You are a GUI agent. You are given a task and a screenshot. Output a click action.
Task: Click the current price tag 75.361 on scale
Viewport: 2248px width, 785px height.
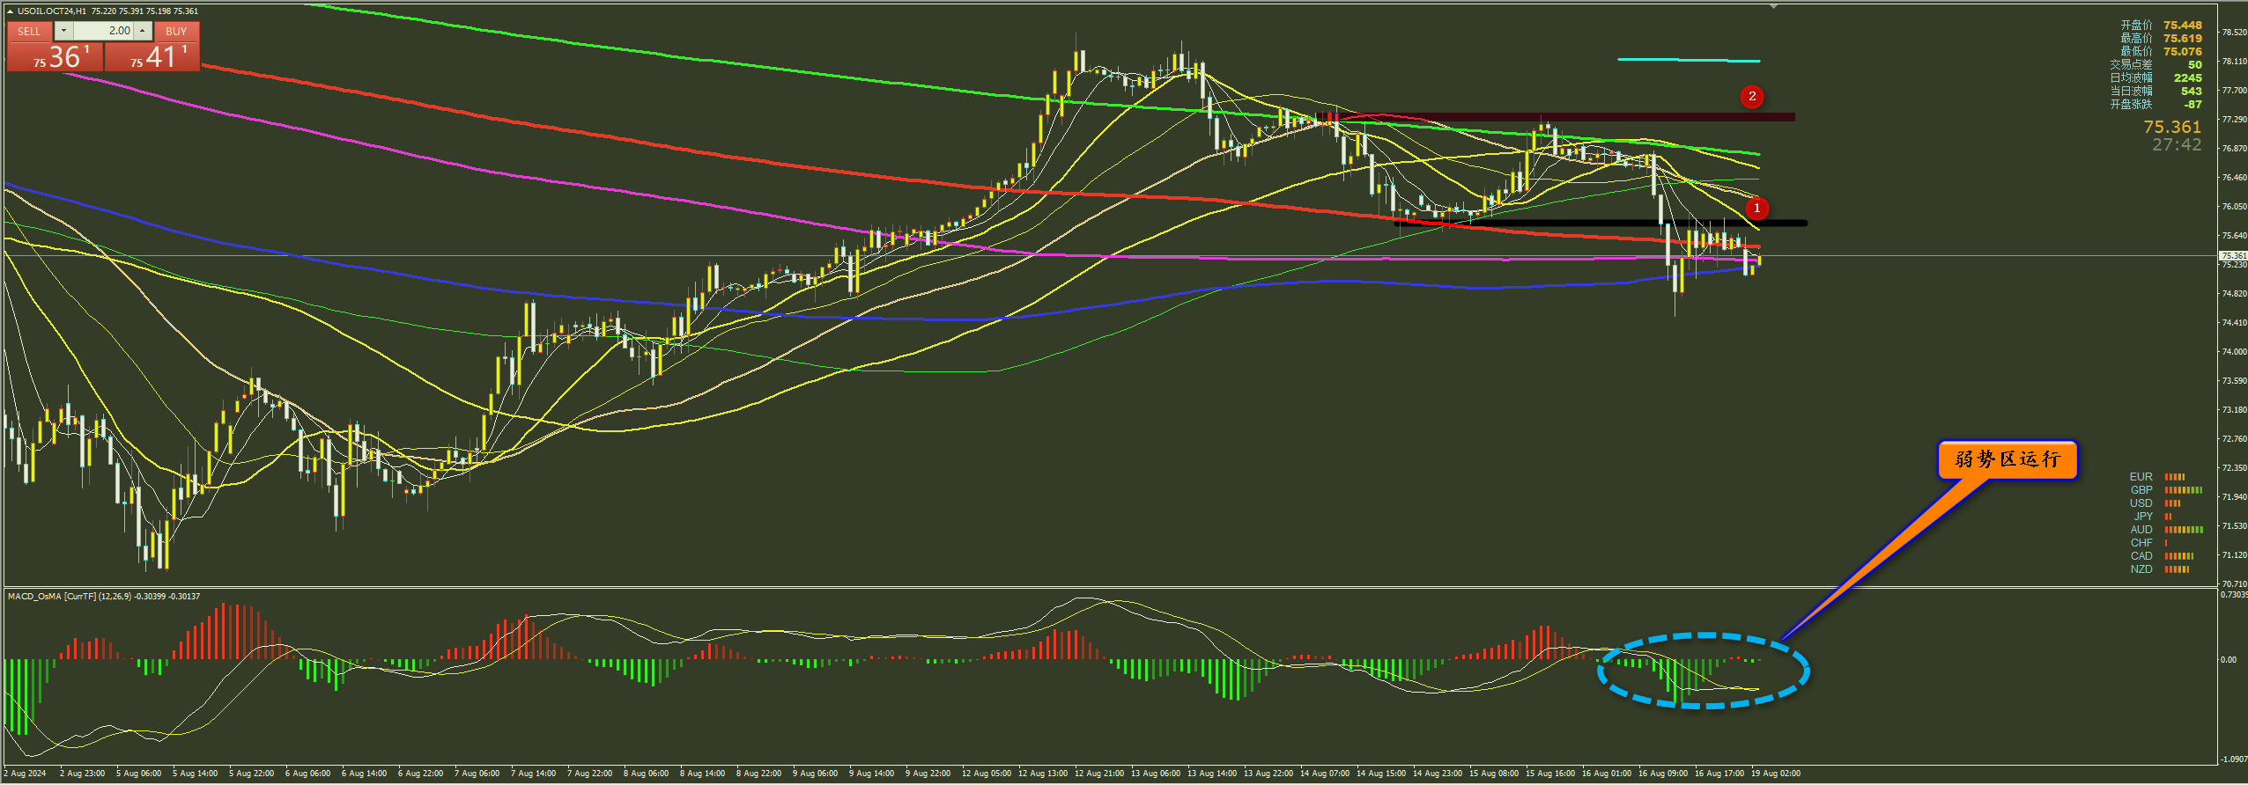[x=2233, y=256]
